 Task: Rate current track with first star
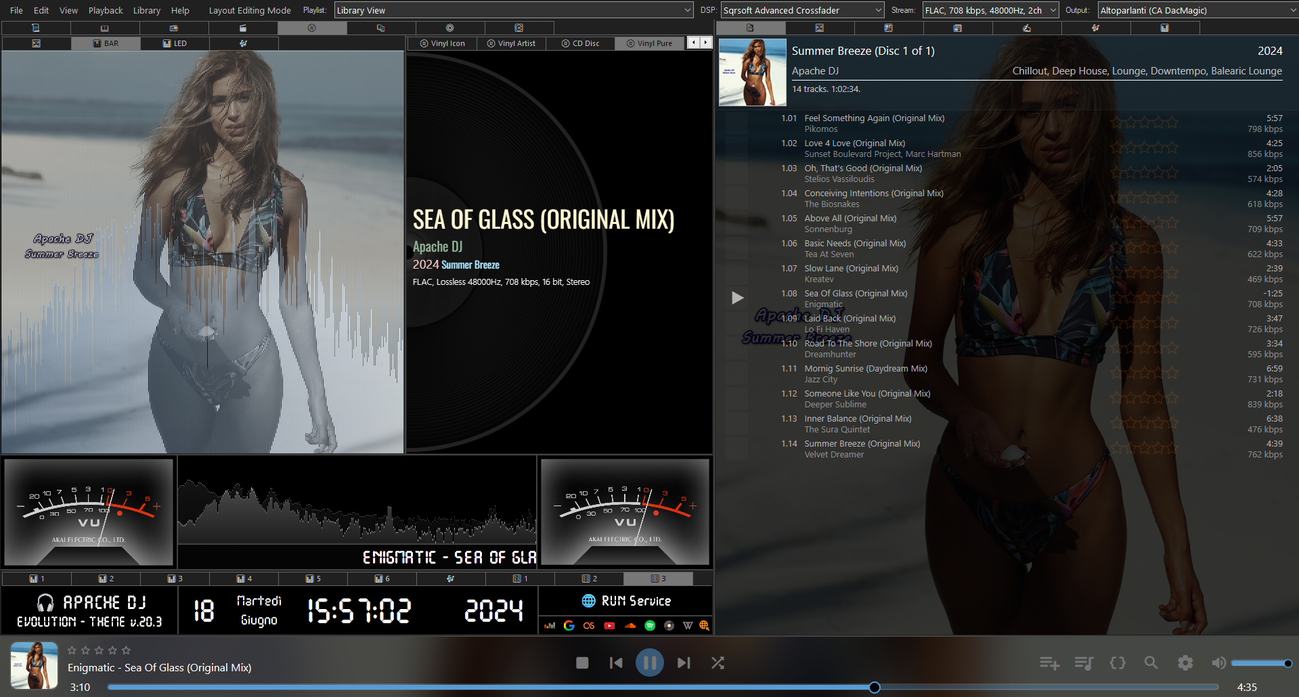(72, 650)
